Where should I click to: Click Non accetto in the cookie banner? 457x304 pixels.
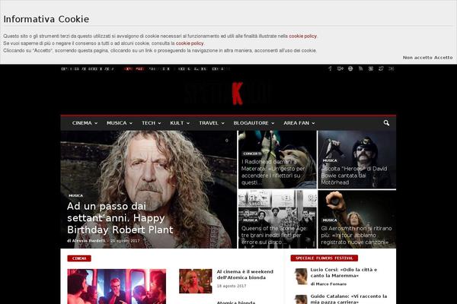(x=418, y=58)
